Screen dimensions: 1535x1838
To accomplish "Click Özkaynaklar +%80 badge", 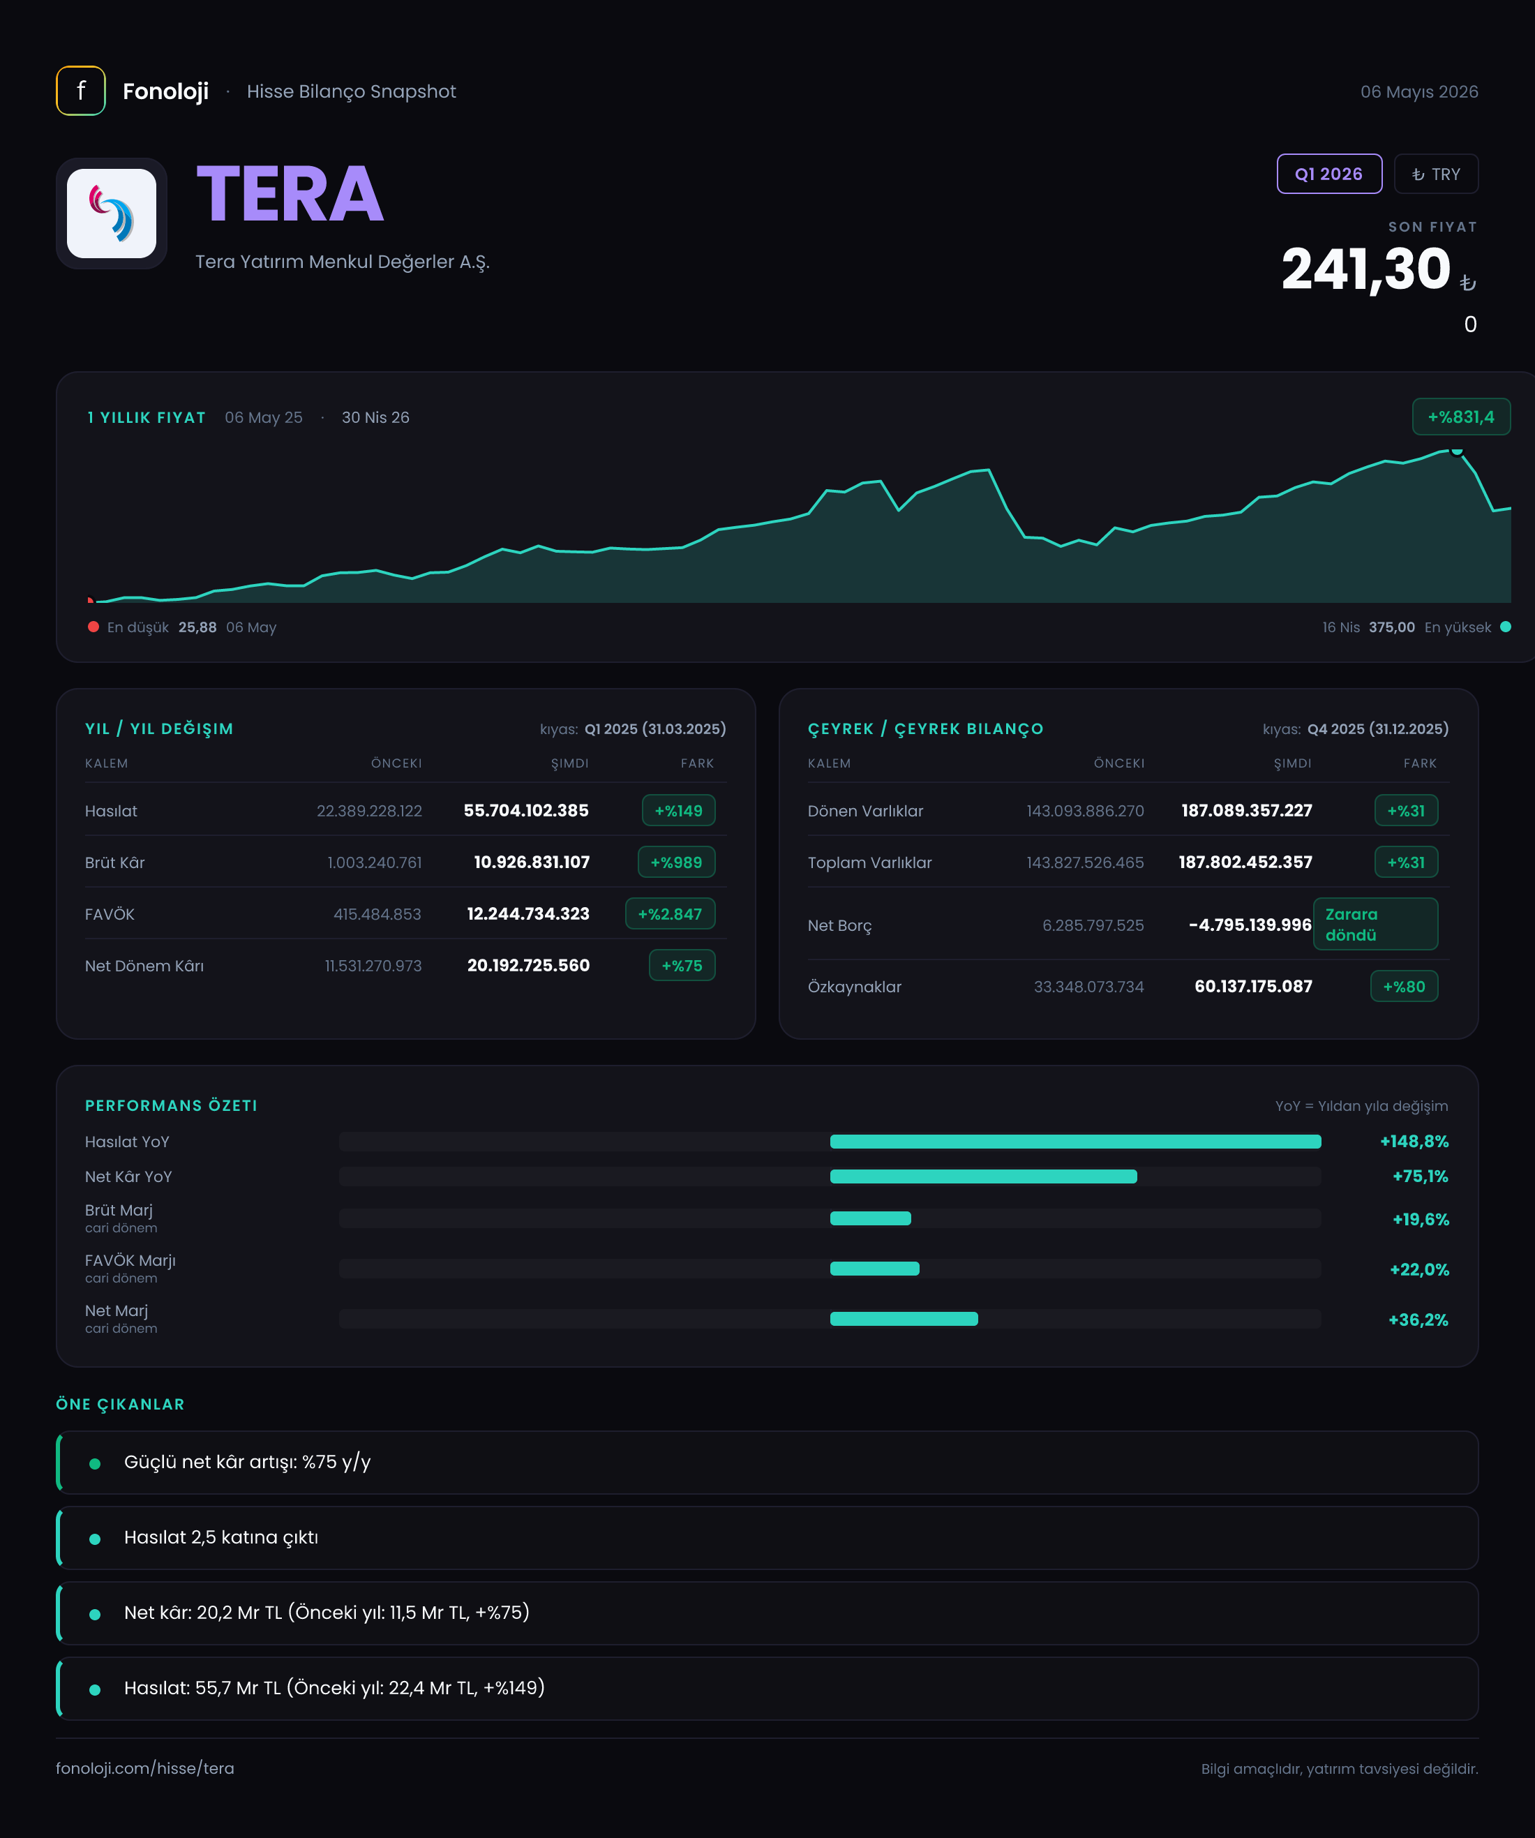I will pyautogui.click(x=1405, y=987).
